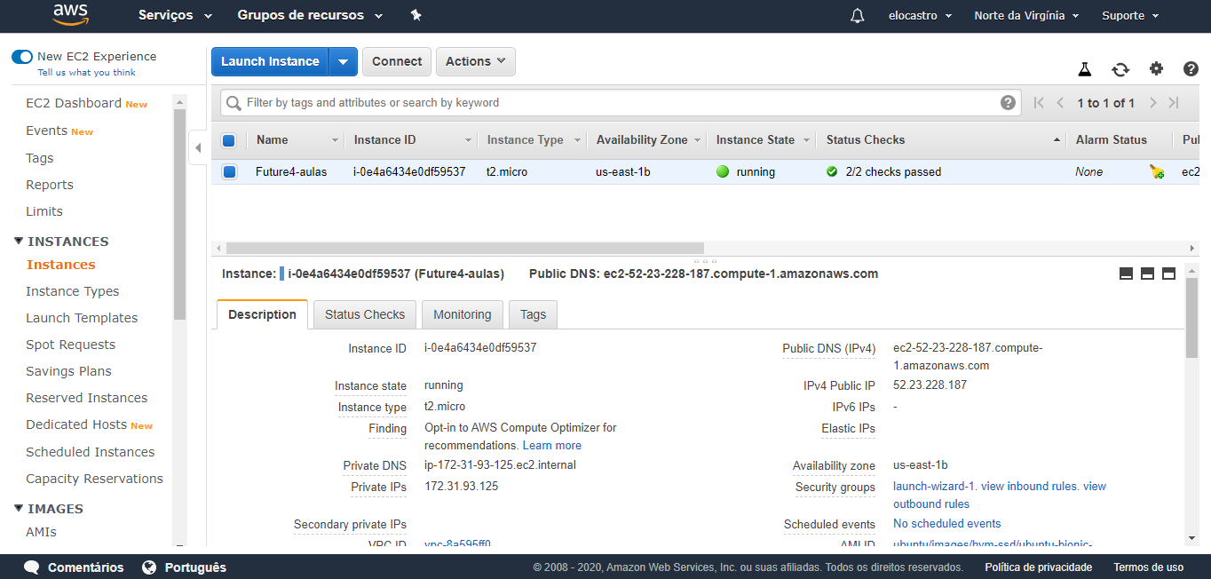This screenshot has height=579, width=1211.
Task: Switch to the Monitoring tab
Action: tap(463, 314)
